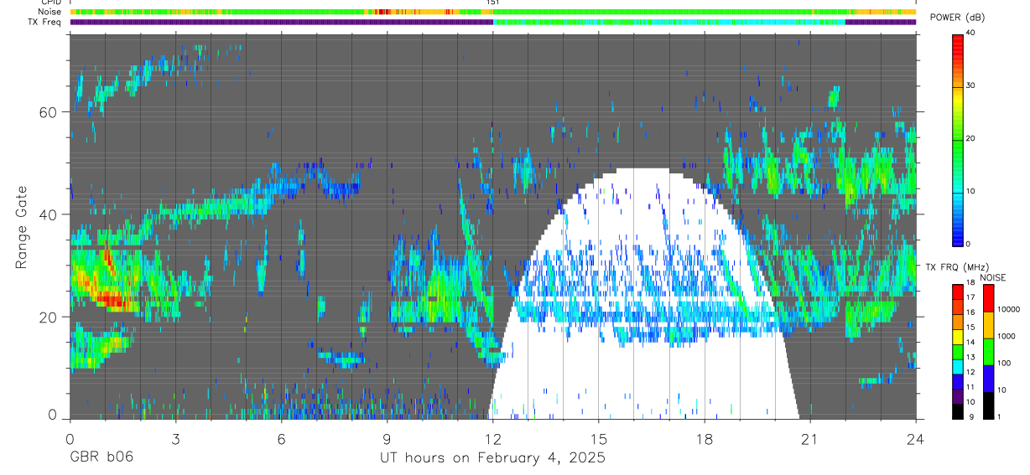Click the CPID value 151
The width and height of the screenshot is (1030, 475).
point(493,3)
